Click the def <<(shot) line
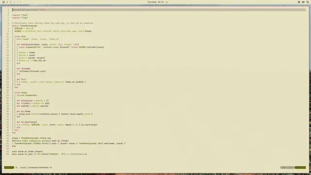 pyautogui.click(x=33, y=104)
